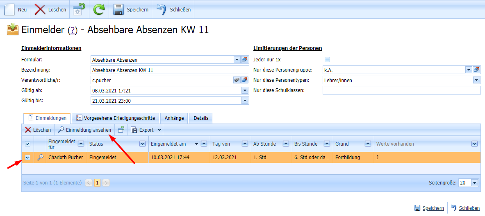This screenshot has height=216, width=485.
Task: Click the green arrow icon beside Einmeldung ansehen
Action: pyautogui.click(x=121, y=130)
